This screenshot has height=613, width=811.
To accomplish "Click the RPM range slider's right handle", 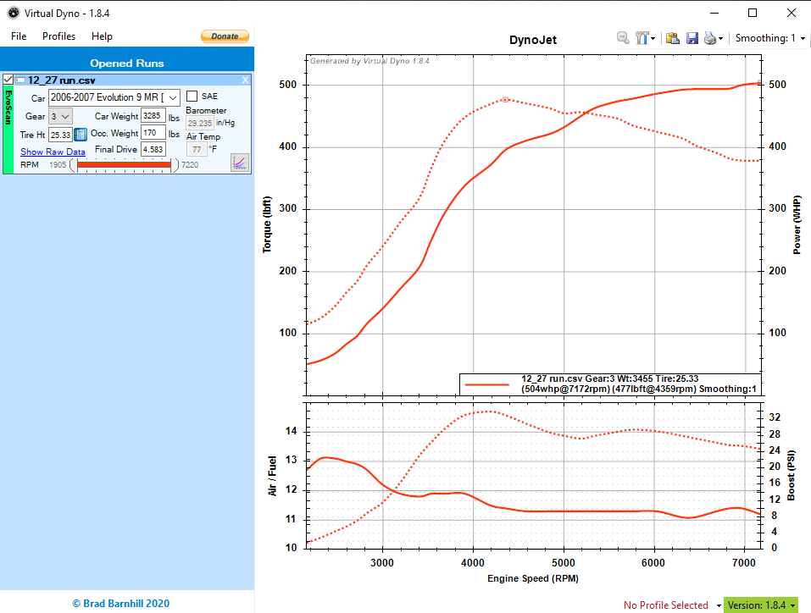I will (x=175, y=165).
